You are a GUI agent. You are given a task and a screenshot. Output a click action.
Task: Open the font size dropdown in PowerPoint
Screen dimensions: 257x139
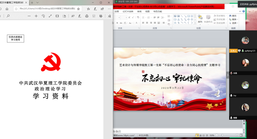pos(126,17)
